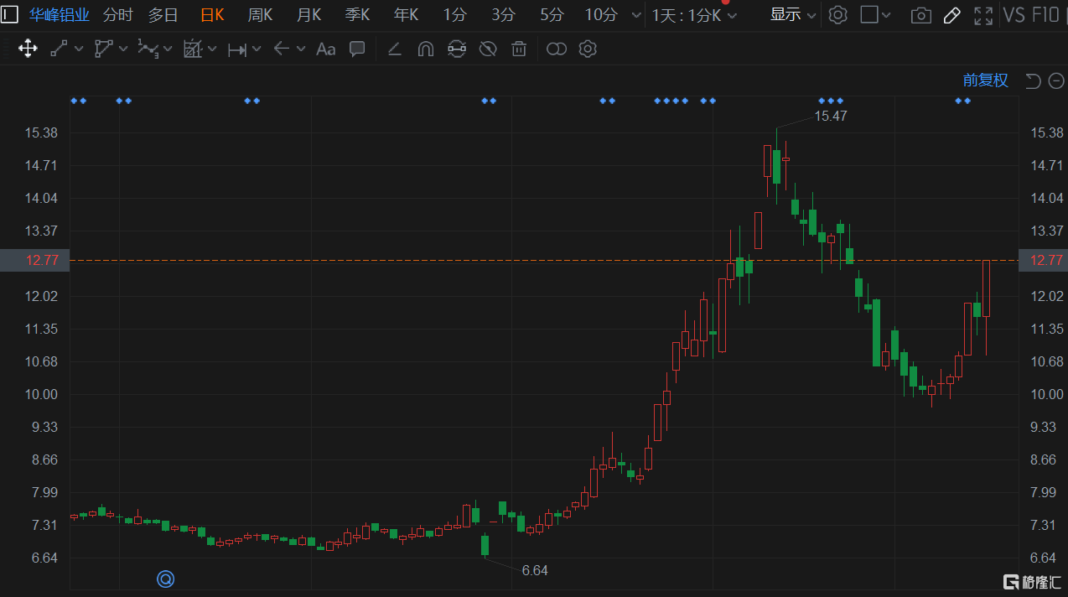Click the 6.64 low price label on chart
The image size is (1068, 597).
click(535, 570)
